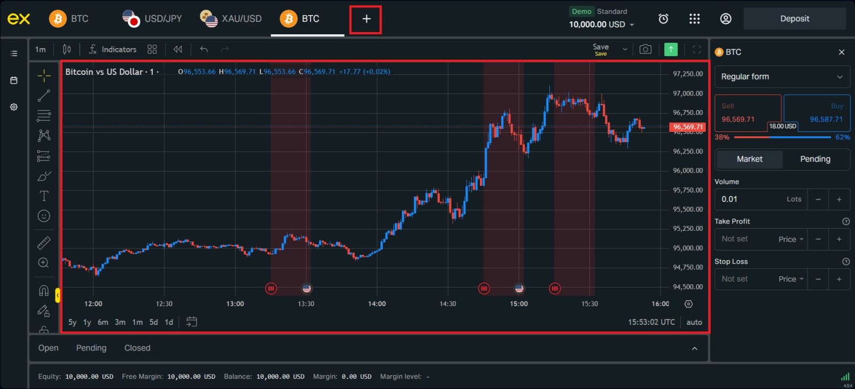Take a chart snapshot with camera icon
Viewport: 855px width, 389px height.
[645, 49]
